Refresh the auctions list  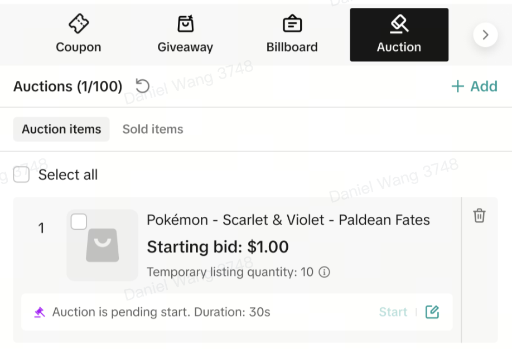tap(143, 86)
